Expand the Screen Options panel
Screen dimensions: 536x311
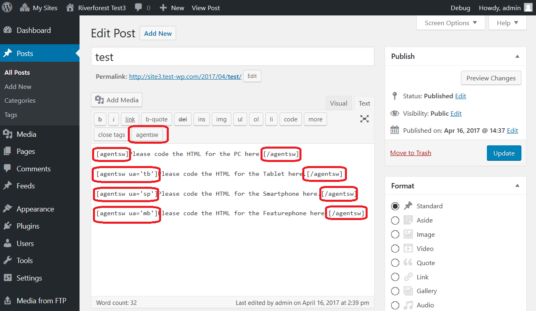(x=451, y=23)
